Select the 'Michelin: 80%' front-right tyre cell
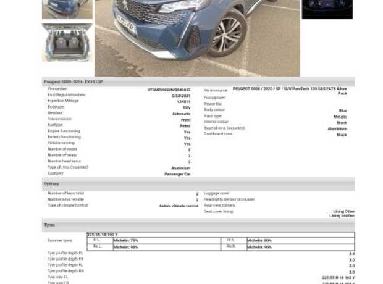Viewport: 383px width, 284px height. tap(300, 241)
